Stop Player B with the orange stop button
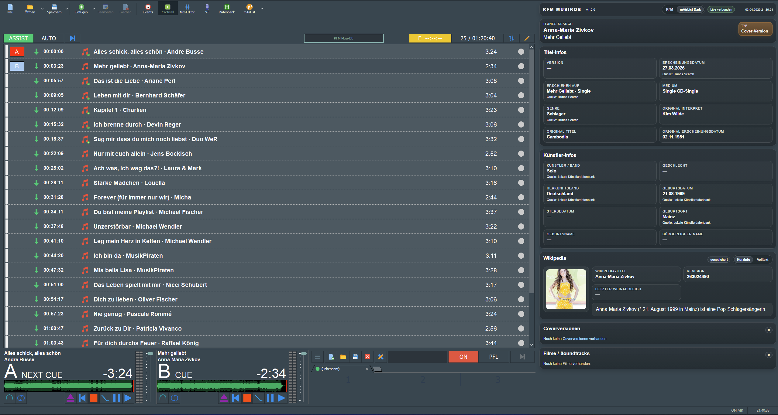Image resolution: width=778 pixels, height=415 pixels. point(247,398)
